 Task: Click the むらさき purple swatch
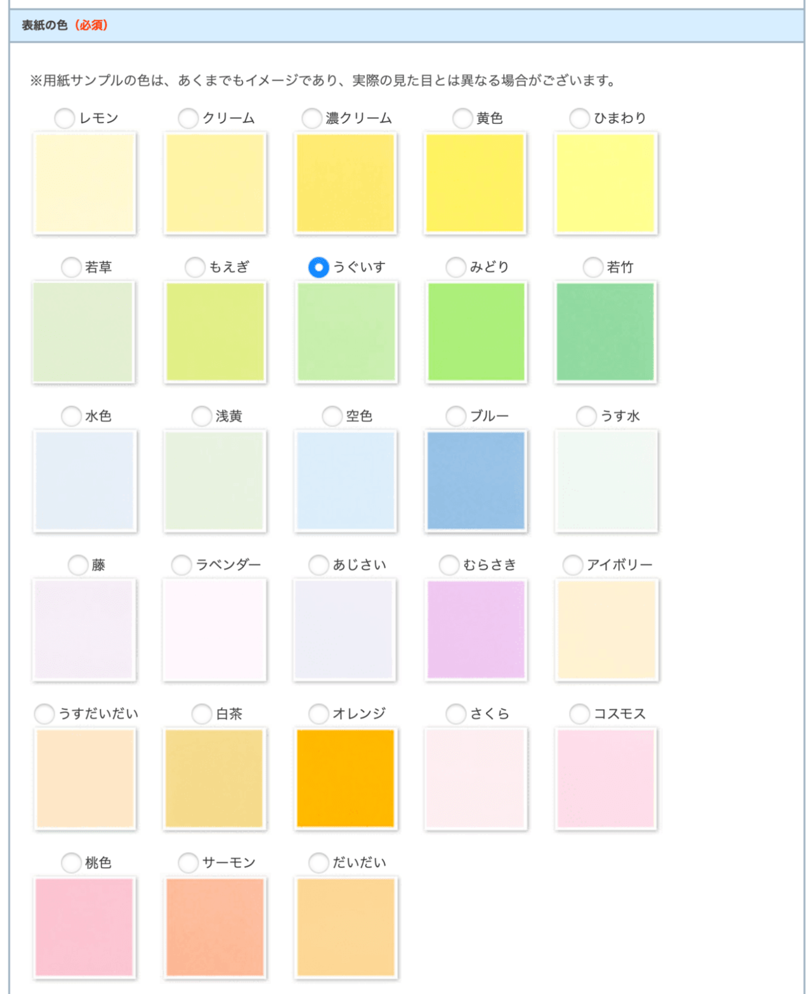(476, 630)
